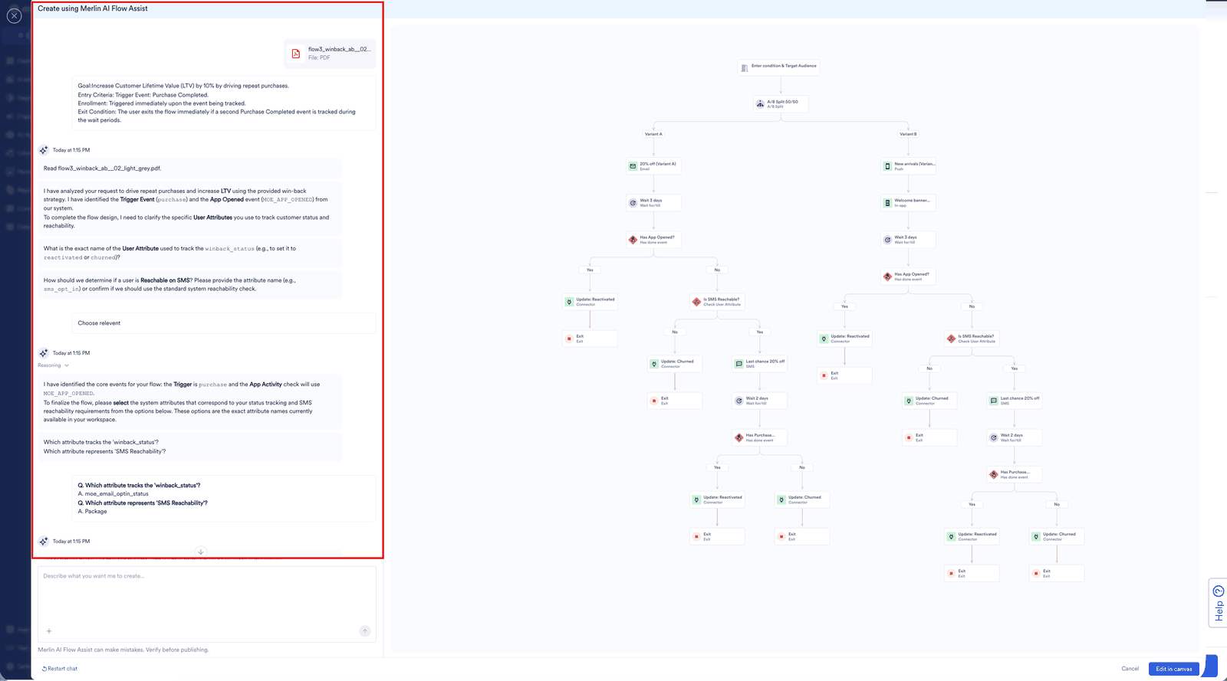The width and height of the screenshot is (1227, 681).
Task: Click Wait 3 days icon under Variant B
Action: tap(887, 240)
